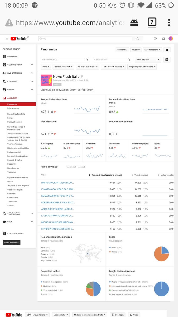
Task: Select In tempo reale report
Action: (x=13, y=108)
